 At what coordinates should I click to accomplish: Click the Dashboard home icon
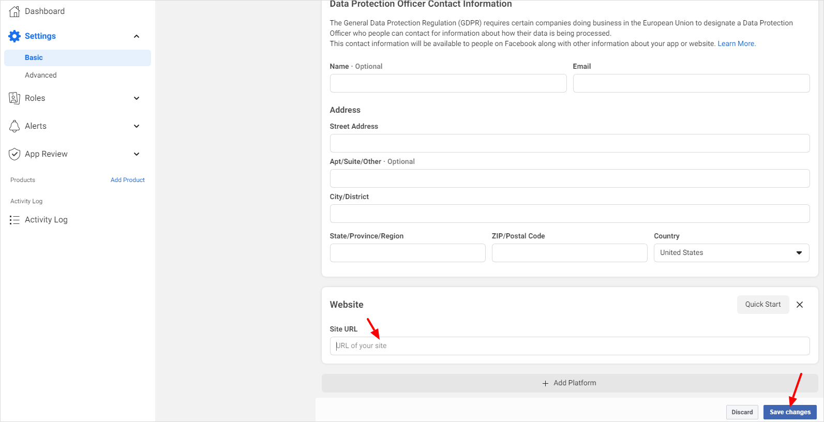click(14, 11)
